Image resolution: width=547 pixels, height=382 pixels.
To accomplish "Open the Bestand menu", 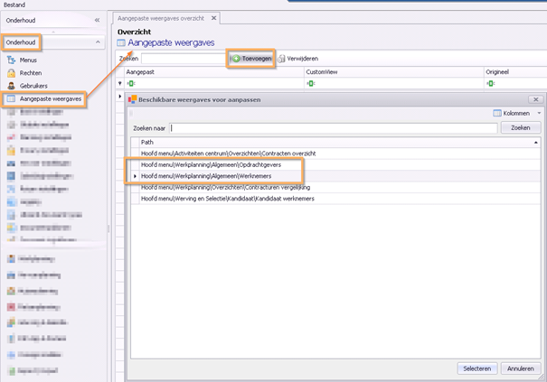I will tap(15, 5).
